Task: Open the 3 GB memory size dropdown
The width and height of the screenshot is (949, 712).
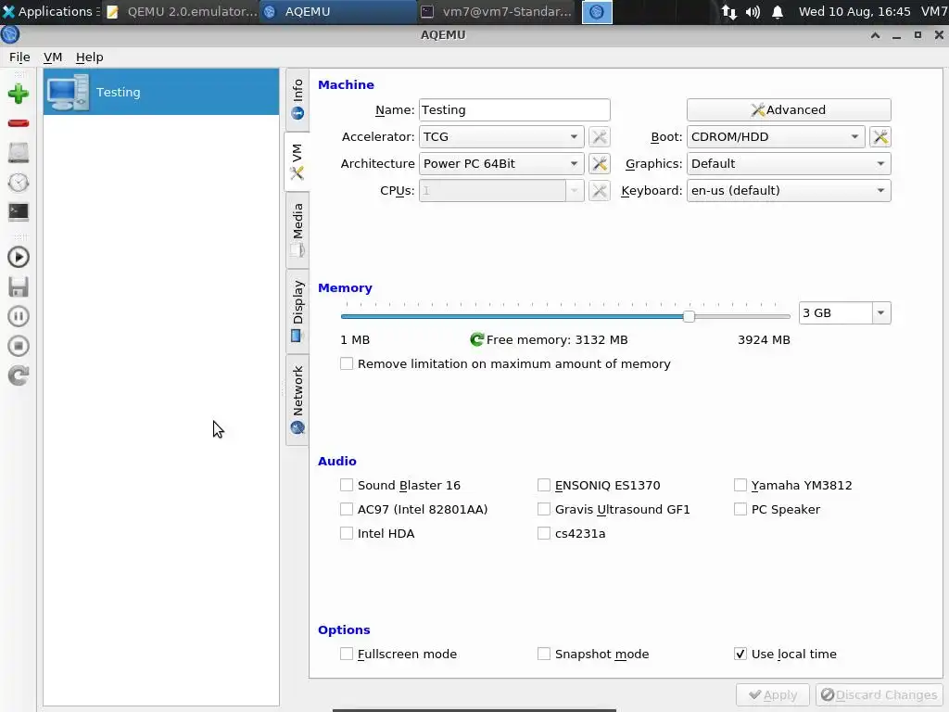Action: pyautogui.click(x=880, y=313)
